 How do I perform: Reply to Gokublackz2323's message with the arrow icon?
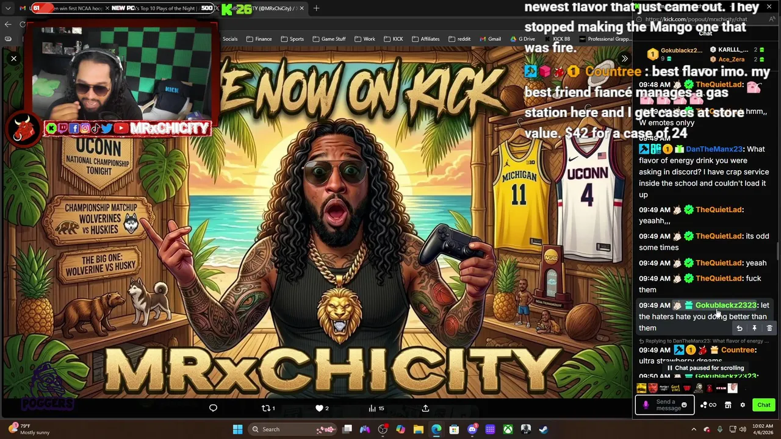coord(740,329)
